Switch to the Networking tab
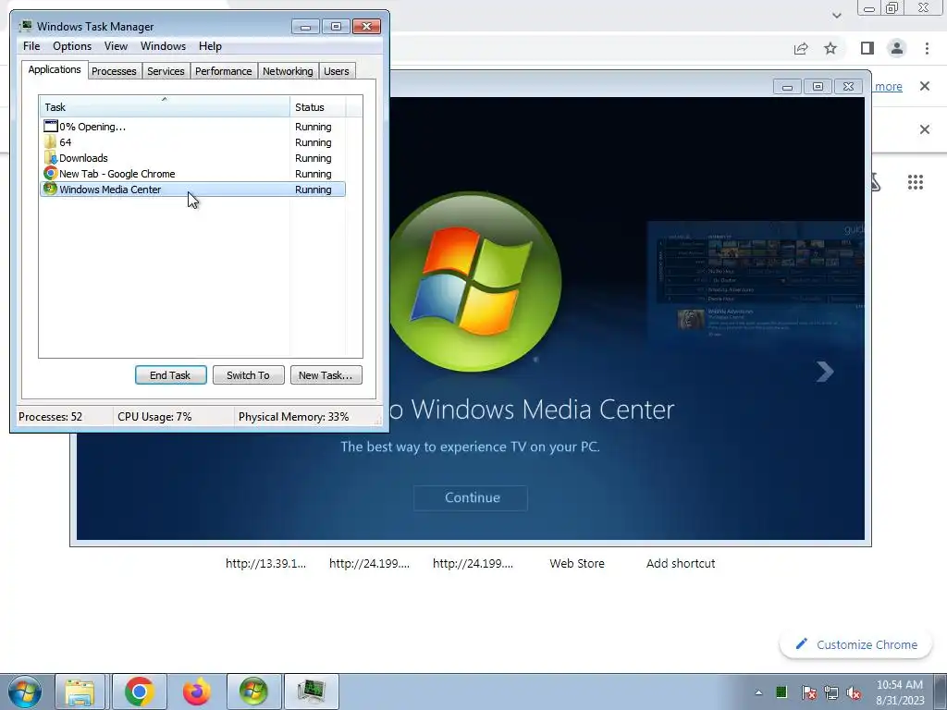 [x=289, y=71]
